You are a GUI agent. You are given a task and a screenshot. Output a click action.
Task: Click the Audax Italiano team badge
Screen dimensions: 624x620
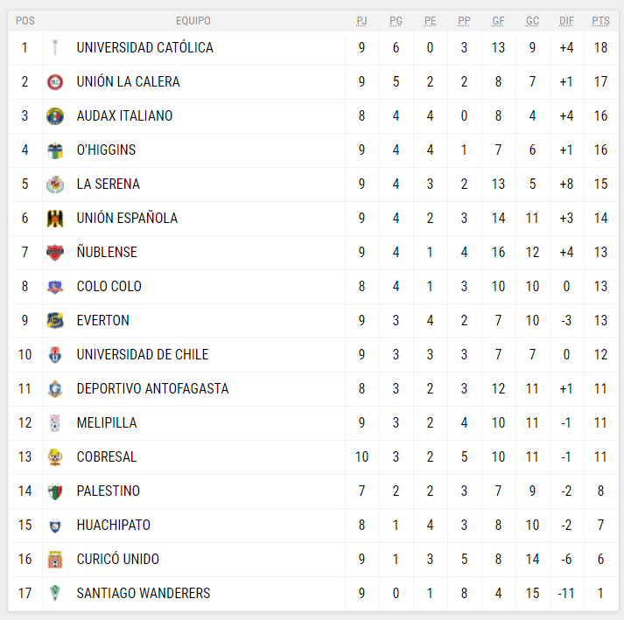(x=55, y=116)
